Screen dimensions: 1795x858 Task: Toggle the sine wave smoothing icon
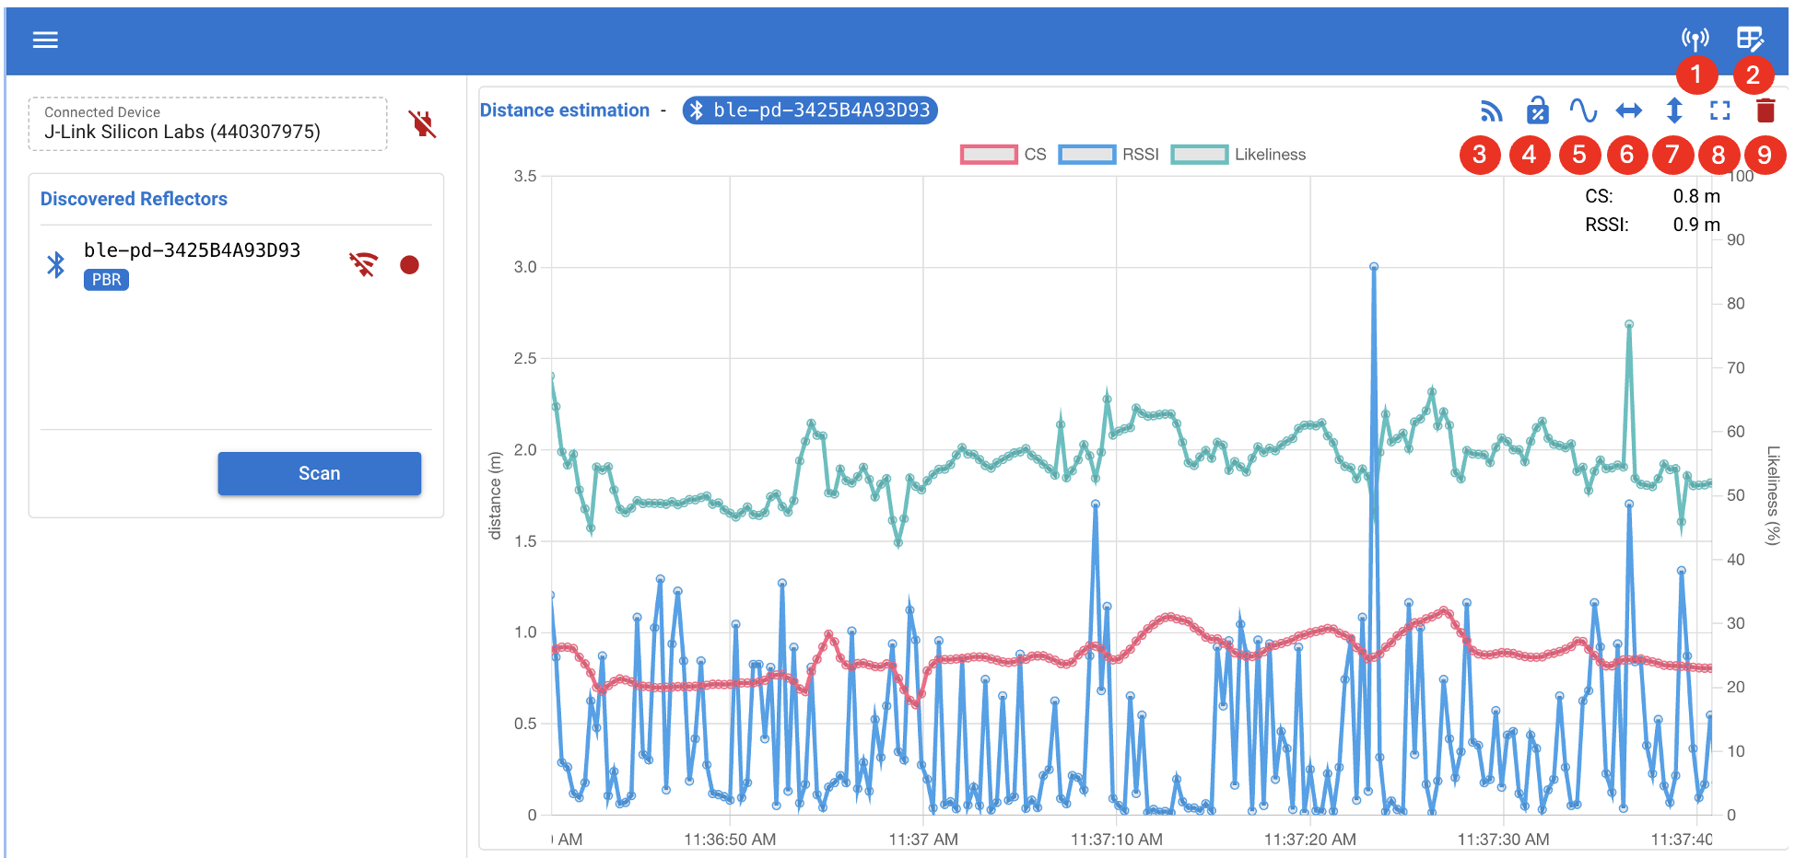click(x=1583, y=110)
